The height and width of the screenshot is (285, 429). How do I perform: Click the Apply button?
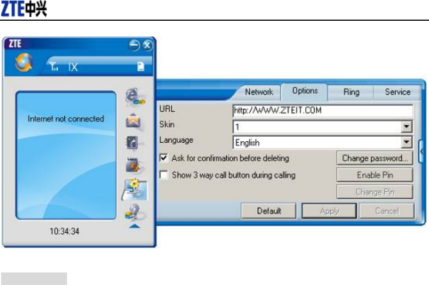tap(329, 211)
